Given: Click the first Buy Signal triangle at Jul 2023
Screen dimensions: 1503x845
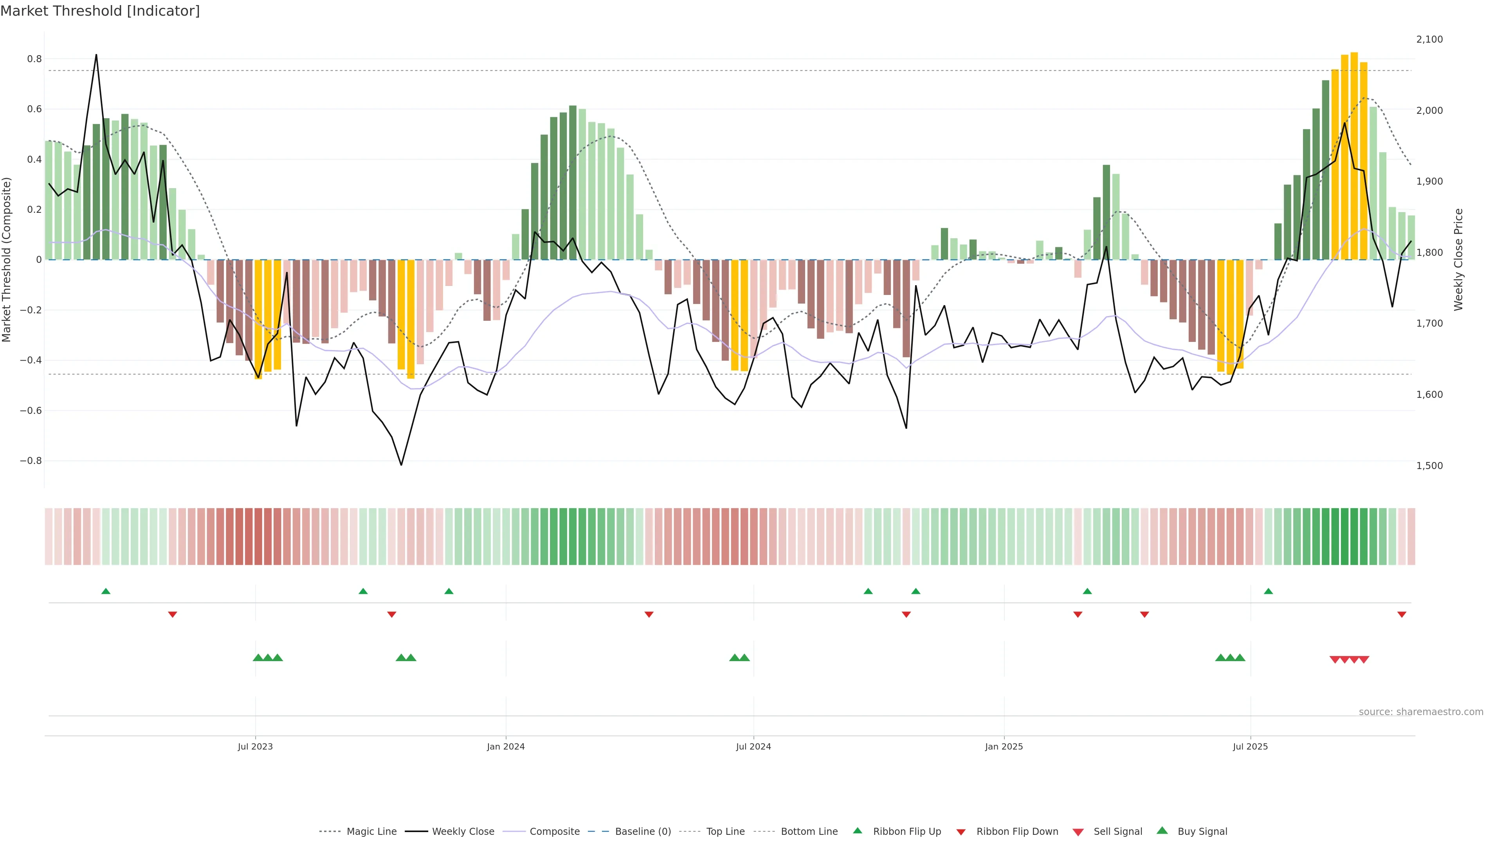Looking at the screenshot, I should coord(258,658).
